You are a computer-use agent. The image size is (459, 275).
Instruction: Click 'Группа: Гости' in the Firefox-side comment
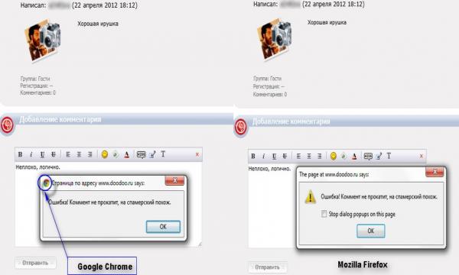267,79
